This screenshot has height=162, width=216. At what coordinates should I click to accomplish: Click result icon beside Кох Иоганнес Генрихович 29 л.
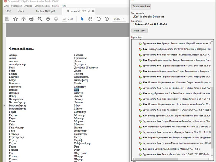click(x=140, y=88)
